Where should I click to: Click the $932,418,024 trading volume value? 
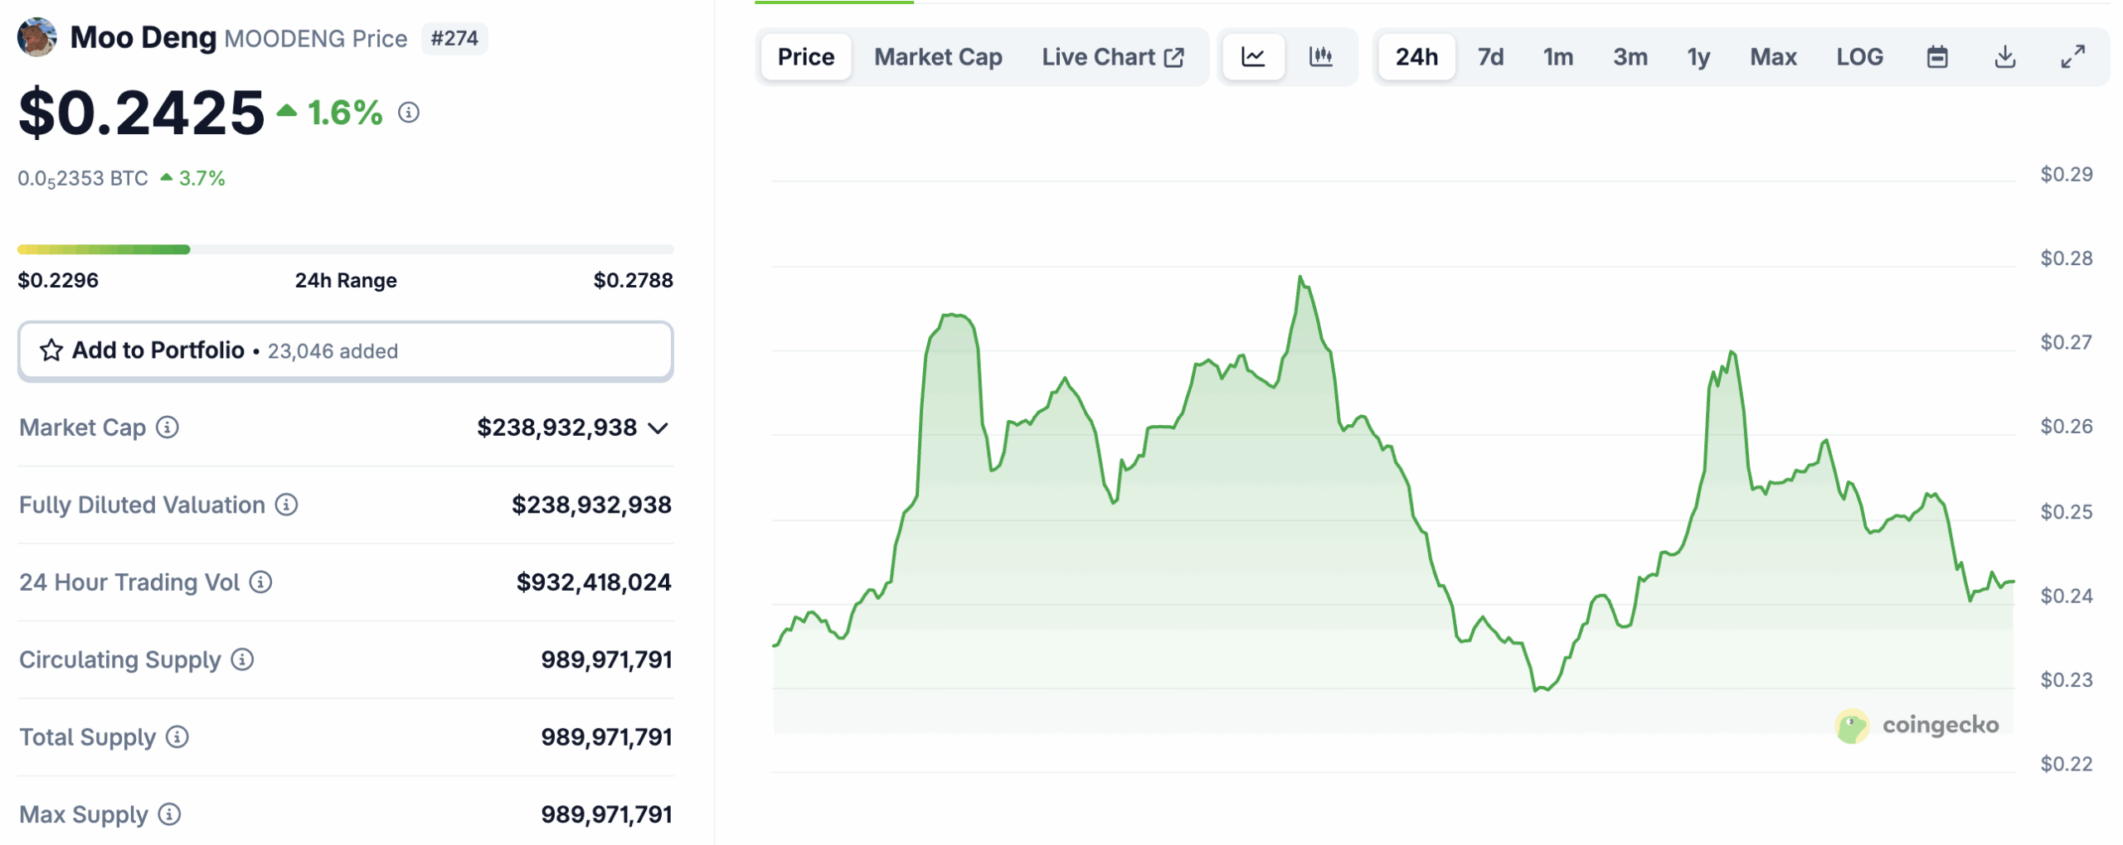pyautogui.click(x=593, y=582)
